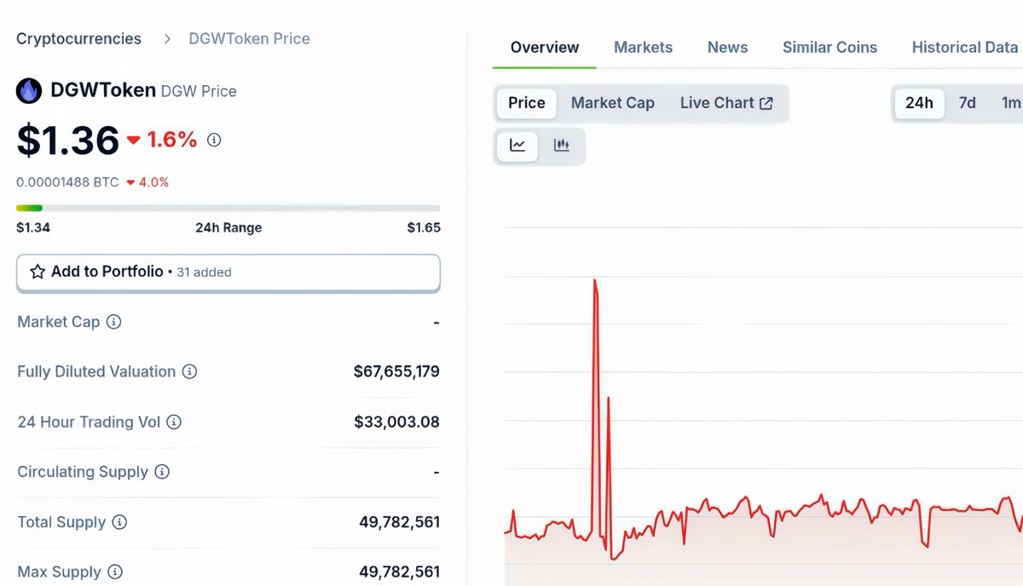The image size is (1023, 586).
Task: Switch to the candlestick chart icon
Action: click(562, 146)
